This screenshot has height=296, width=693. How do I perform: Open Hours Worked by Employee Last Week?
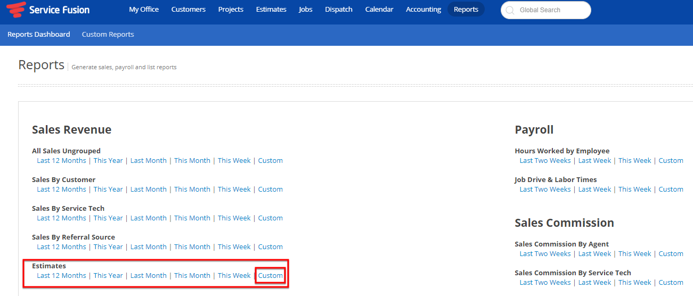pyautogui.click(x=595, y=161)
